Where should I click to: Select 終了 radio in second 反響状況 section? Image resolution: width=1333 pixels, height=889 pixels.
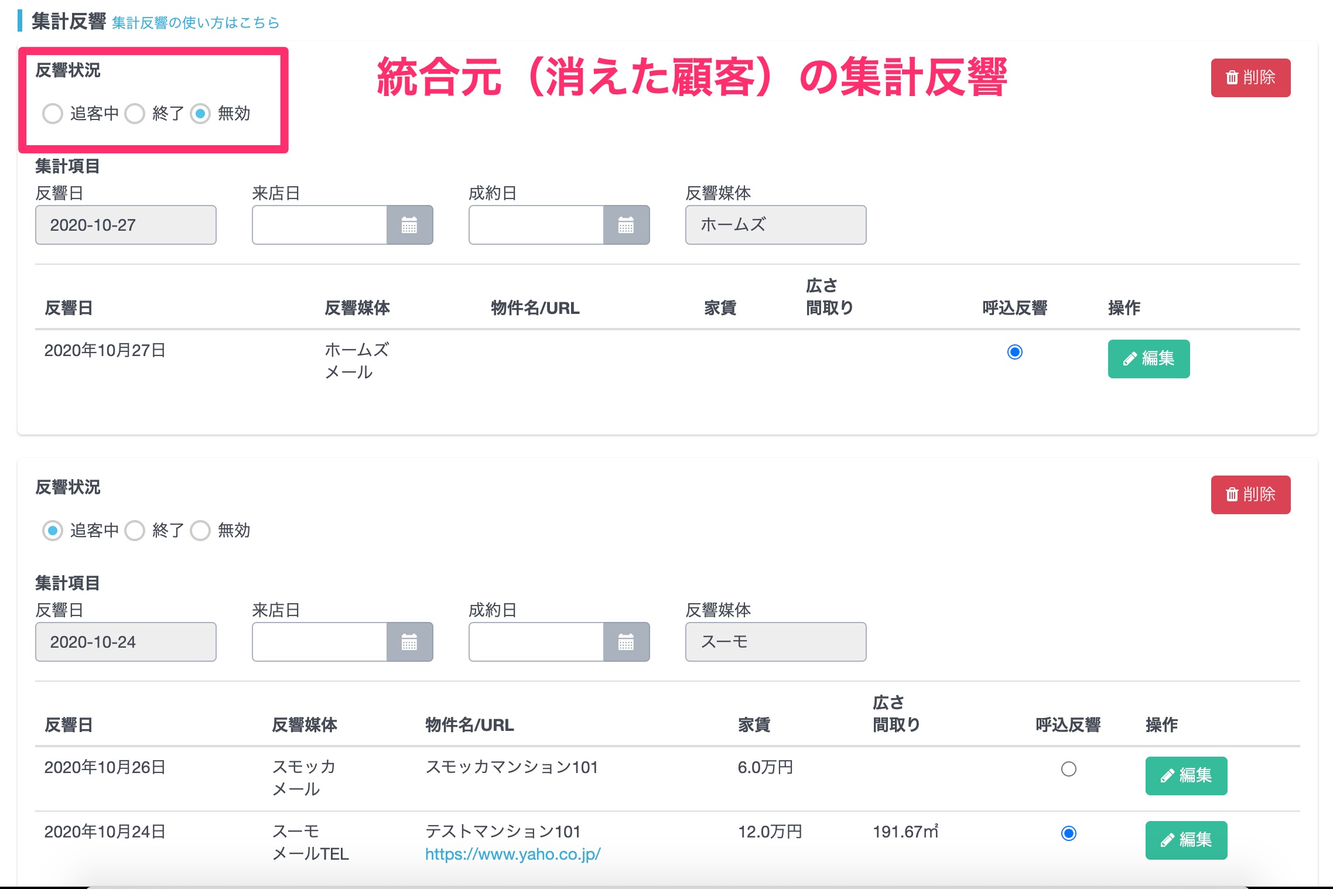click(135, 531)
